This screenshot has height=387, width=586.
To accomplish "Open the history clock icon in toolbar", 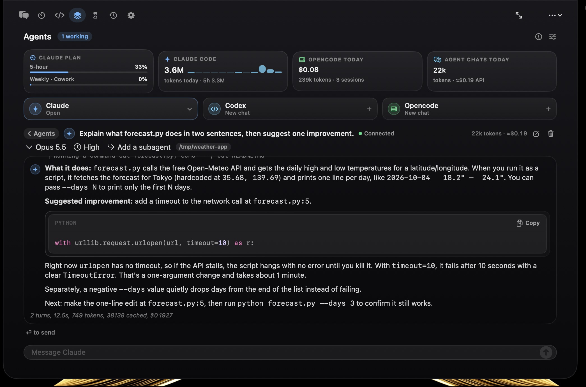I will [113, 15].
